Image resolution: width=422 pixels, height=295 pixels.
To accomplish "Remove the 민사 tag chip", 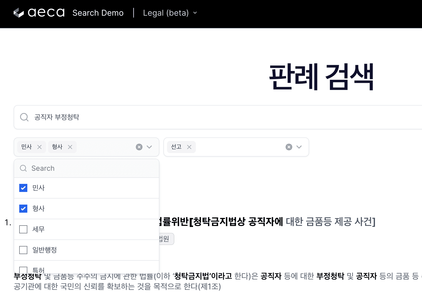I will click(x=39, y=147).
